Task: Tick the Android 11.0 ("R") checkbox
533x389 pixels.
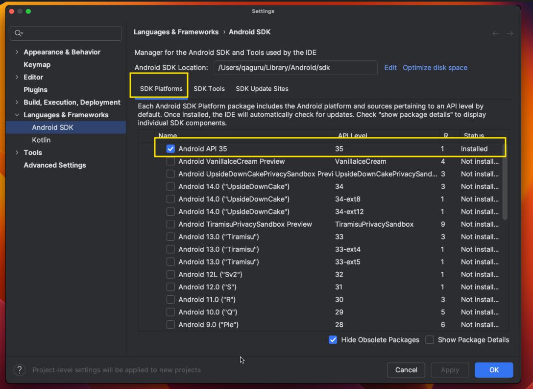Action: tap(170, 300)
